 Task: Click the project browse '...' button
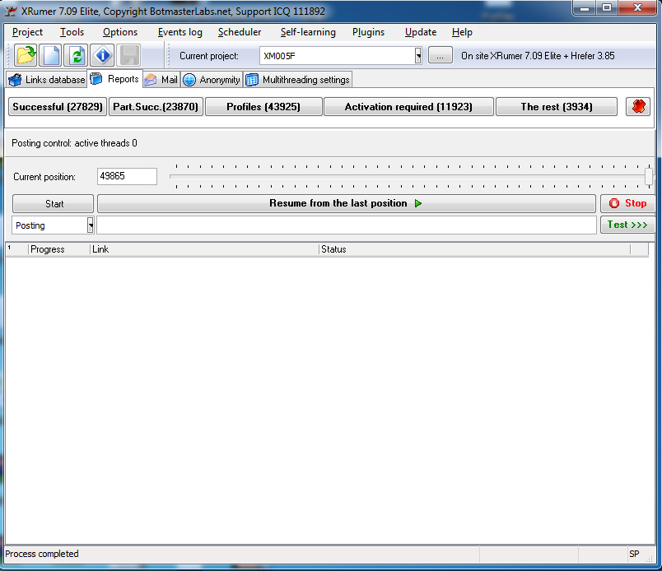coord(440,55)
